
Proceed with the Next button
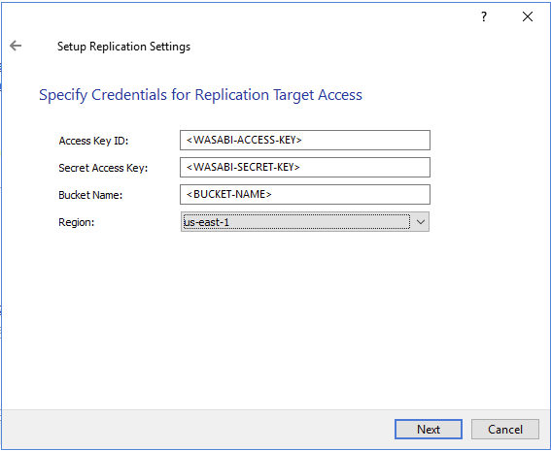coord(429,430)
